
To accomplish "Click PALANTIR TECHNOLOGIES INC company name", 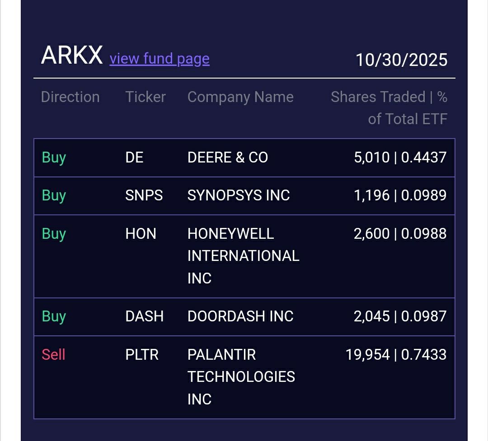I will [241, 377].
